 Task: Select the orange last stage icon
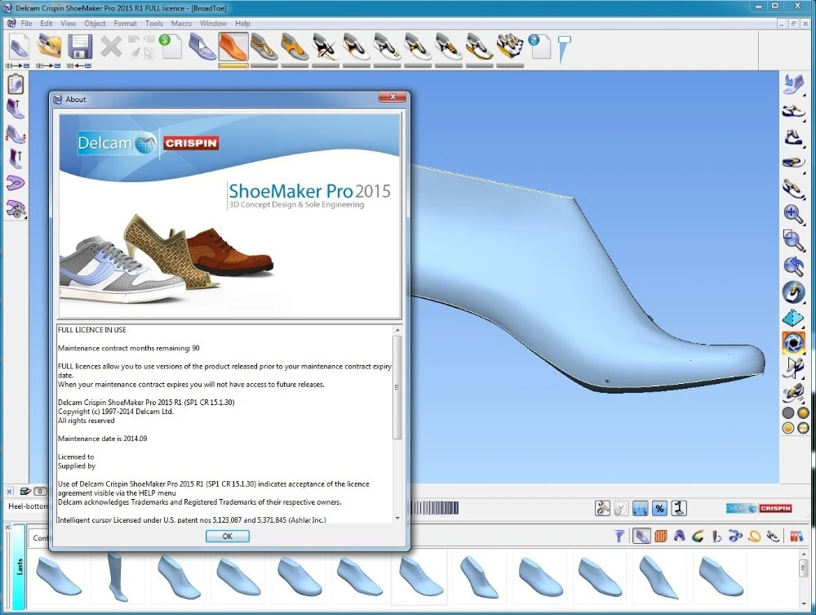coord(233,47)
